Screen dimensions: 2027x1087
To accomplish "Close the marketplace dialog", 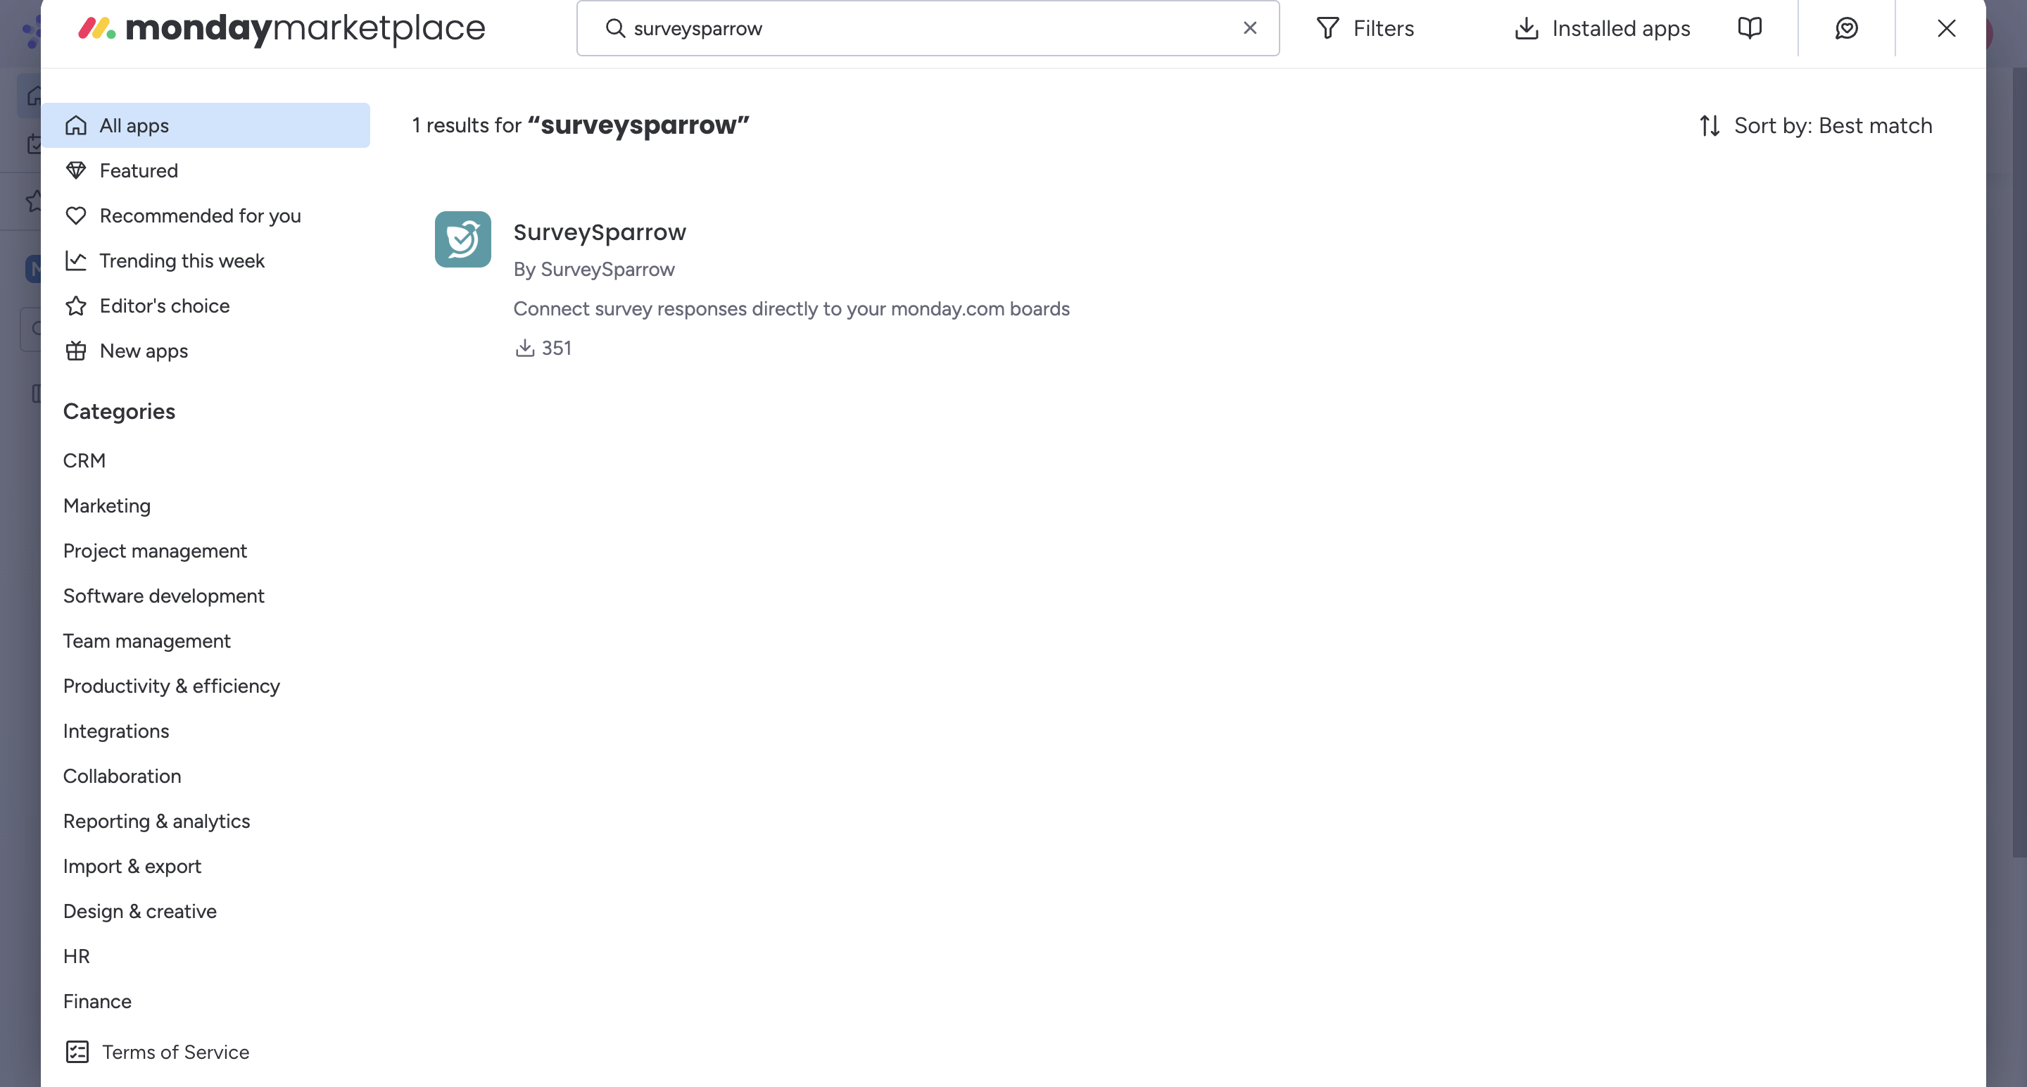I will point(1946,28).
